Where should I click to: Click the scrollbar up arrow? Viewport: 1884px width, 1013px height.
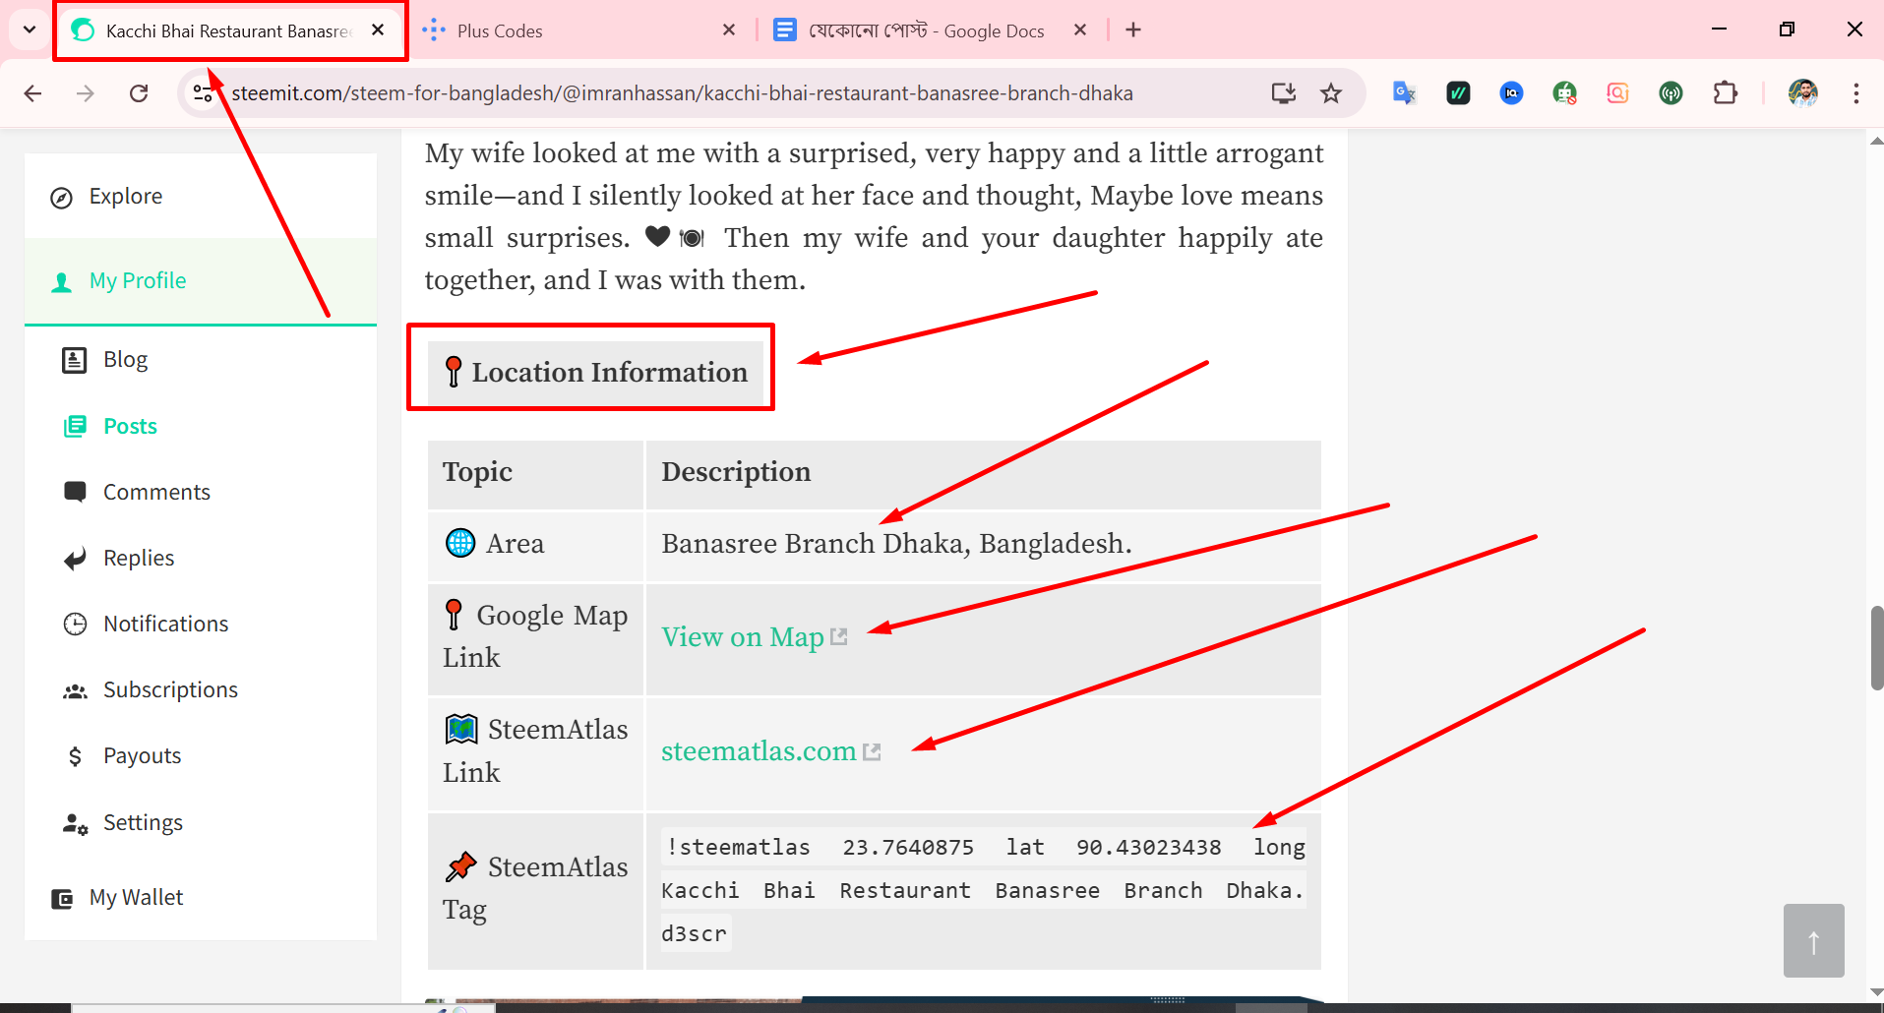tap(1876, 141)
